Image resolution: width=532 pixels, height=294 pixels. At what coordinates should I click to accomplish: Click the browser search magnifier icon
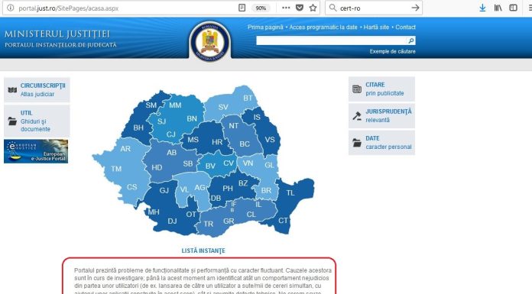tap(332, 8)
